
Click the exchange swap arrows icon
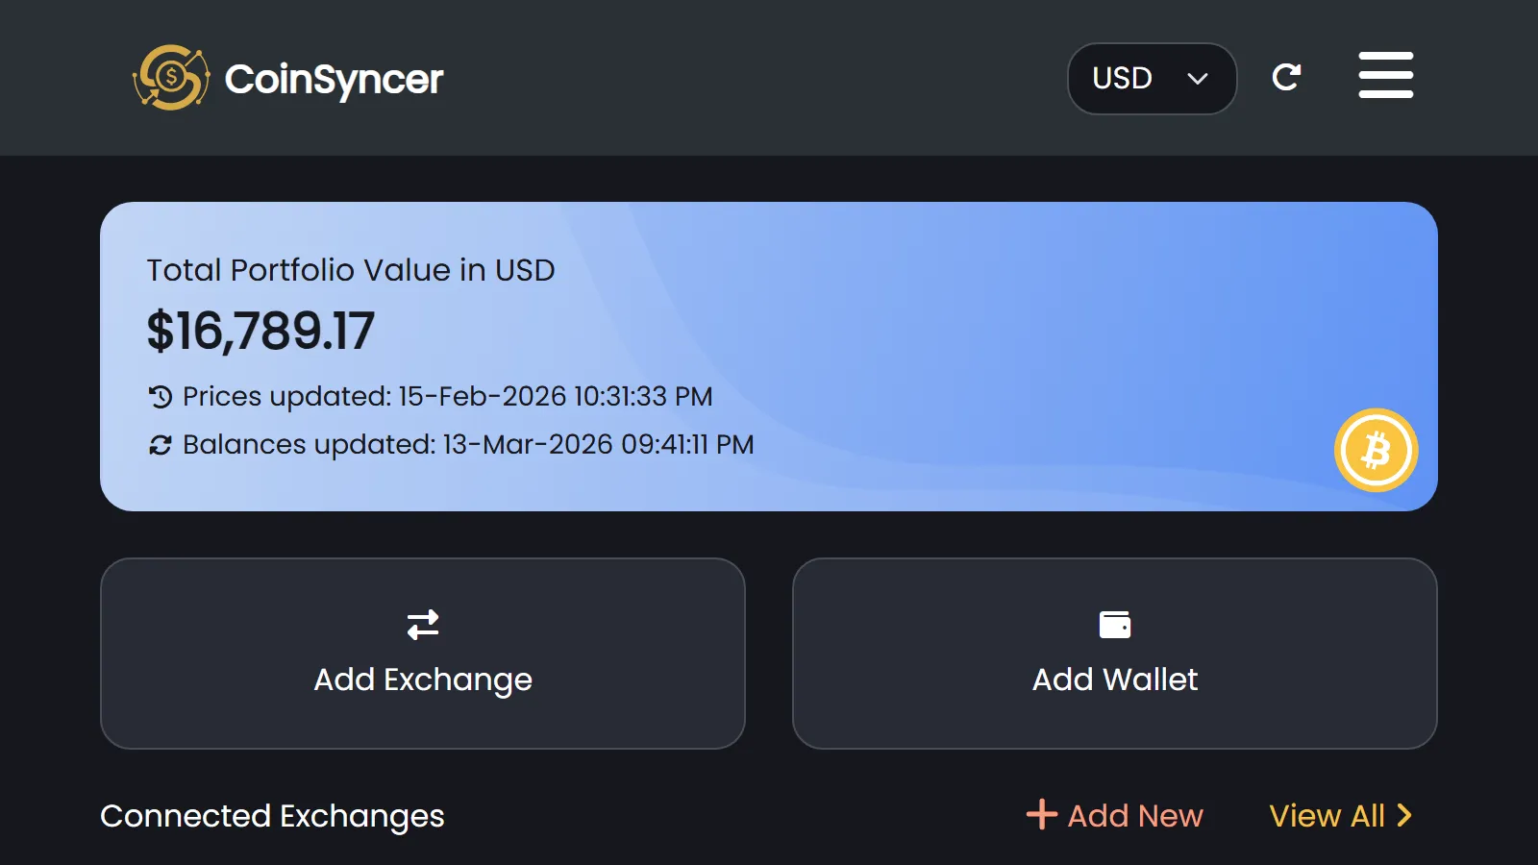click(423, 625)
